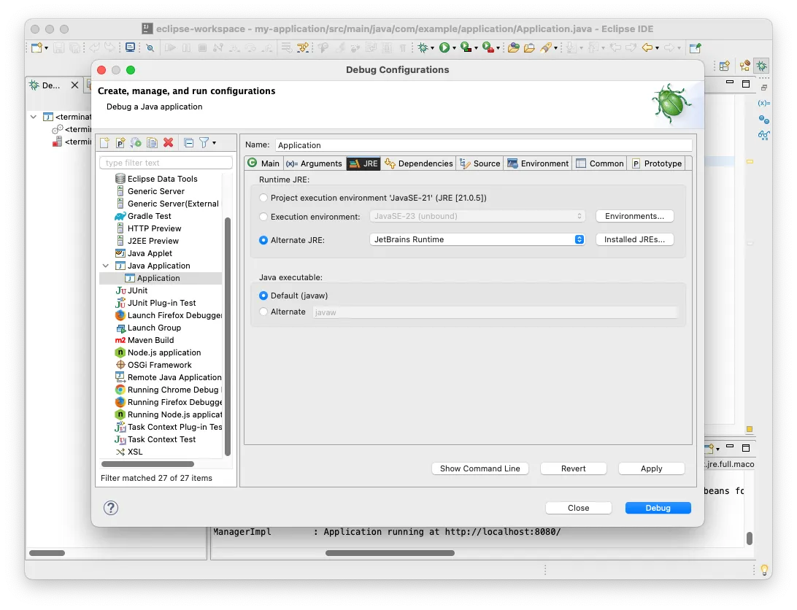Switch to the Arguments tab
797x610 pixels.
[x=314, y=163]
